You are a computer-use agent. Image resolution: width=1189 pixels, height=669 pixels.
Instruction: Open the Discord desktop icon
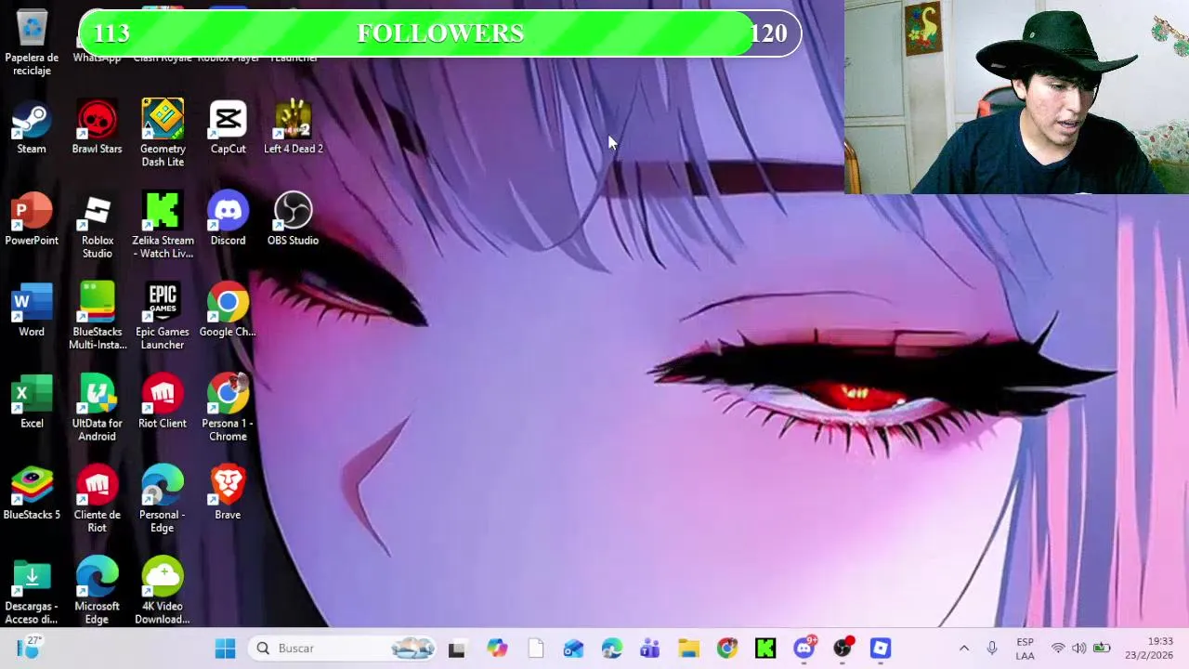(x=228, y=220)
